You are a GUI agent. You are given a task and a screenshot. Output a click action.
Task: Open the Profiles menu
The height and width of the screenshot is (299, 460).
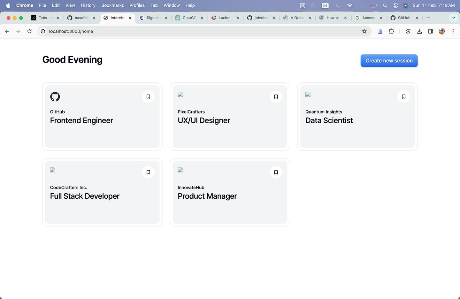point(137,5)
